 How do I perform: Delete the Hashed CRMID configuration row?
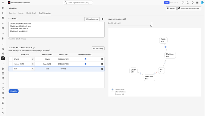click(102, 64)
